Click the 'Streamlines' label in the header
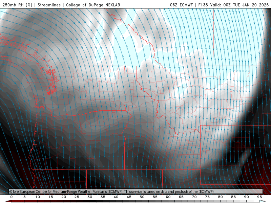The height and width of the screenshot is (203, 271). [x=49, y=5]
